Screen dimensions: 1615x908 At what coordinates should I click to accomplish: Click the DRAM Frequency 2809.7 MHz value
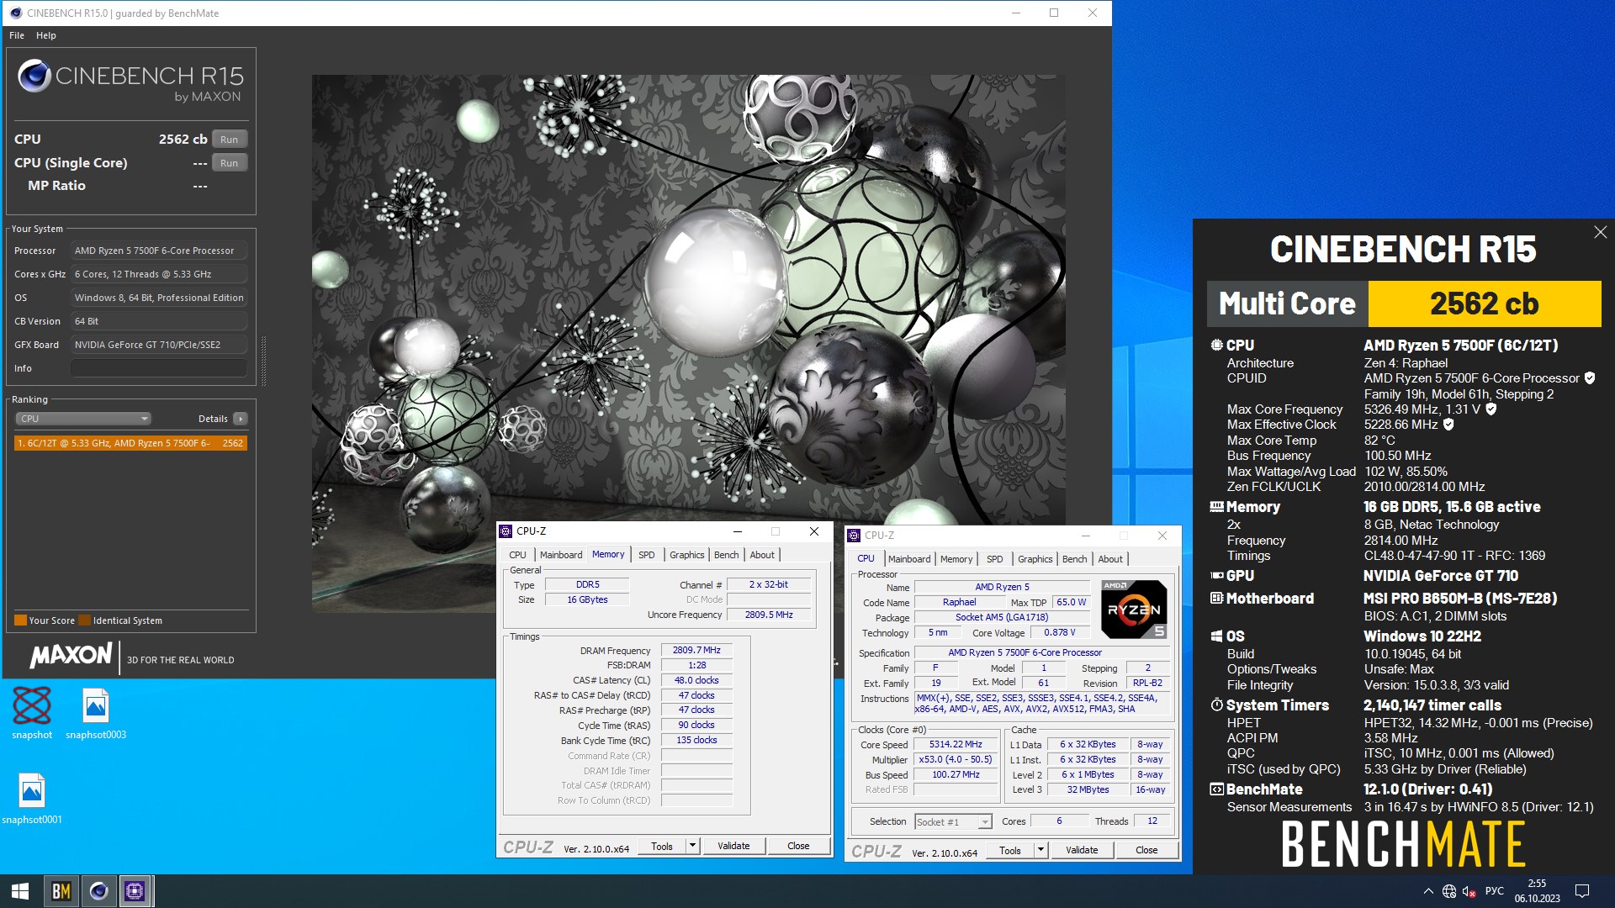(x=696, y=651)
